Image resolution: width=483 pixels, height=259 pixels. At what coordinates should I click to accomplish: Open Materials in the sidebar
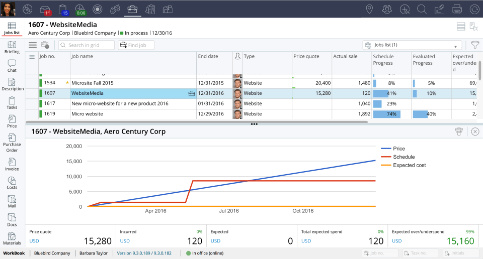tap(12, 239)
